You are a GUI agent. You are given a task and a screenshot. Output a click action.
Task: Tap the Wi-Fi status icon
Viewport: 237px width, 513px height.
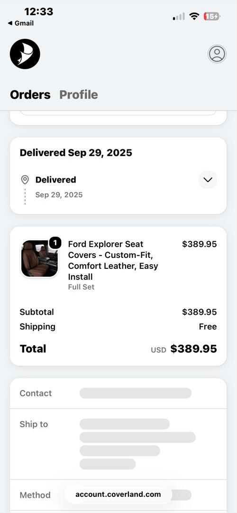point(195,17)
